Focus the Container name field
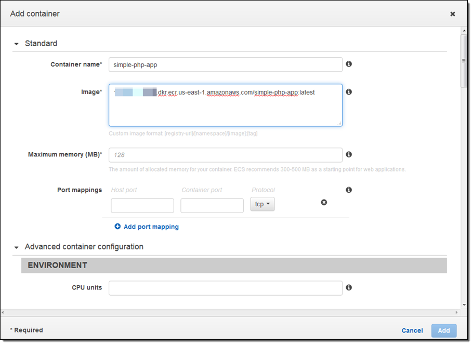Image resolution: width=473 pixels, height=345 pixels. tap(225, 64)
